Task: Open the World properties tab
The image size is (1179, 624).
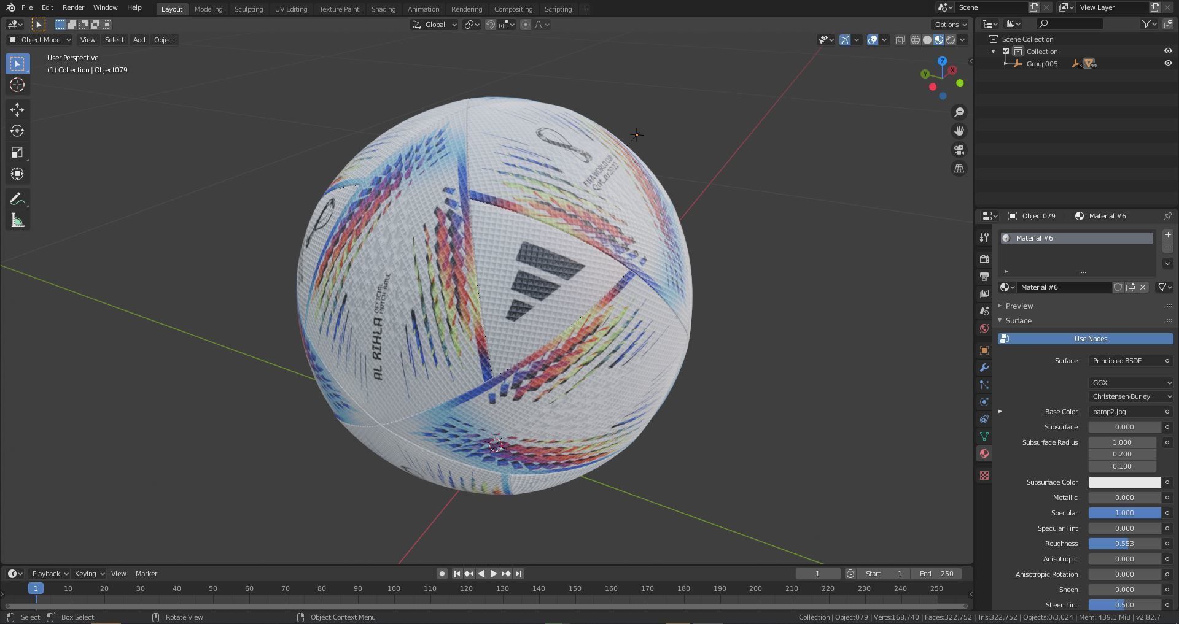Action: pyautogui.click(x=984, y=328)
